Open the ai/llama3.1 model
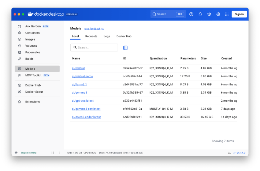 [79, 84]
